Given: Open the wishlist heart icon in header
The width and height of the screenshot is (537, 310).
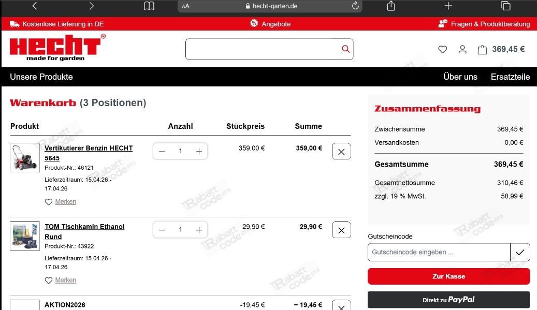Looking at the screenshot, I should 442,50.
